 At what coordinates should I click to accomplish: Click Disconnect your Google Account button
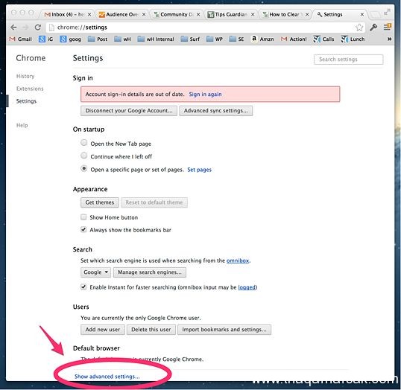pyautogui.click(x=129, y=111)
